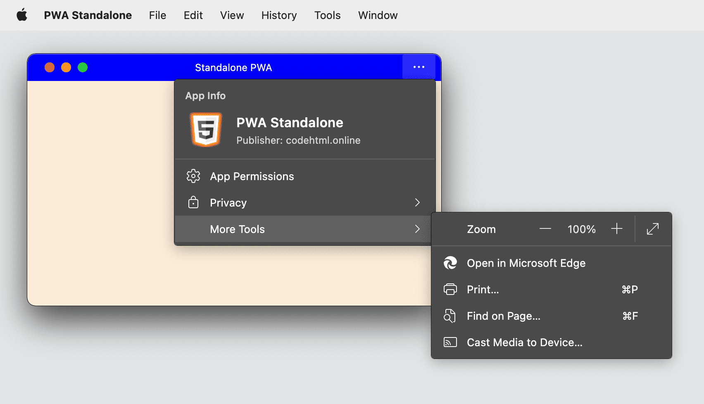The width and height of the screenshot is (704, 404).
Task: Click the printer icon next to Print
Action: [x=450, y=289]
